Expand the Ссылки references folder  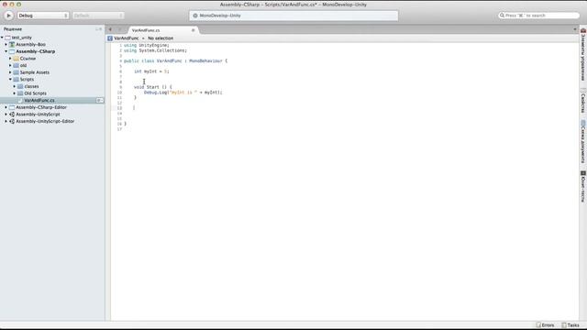click(10, 59)
